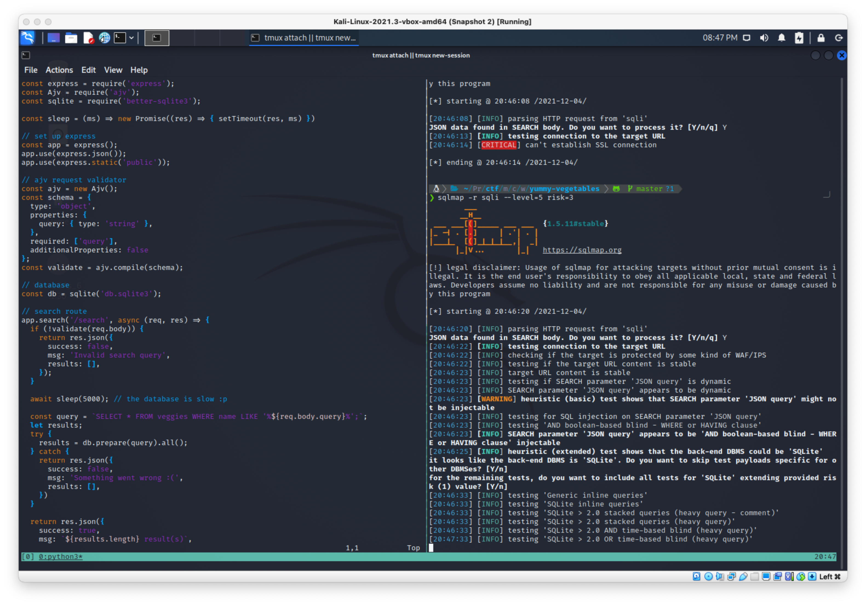
Task: Open the battery power manager icon
Action: click(x=799, y=38)
